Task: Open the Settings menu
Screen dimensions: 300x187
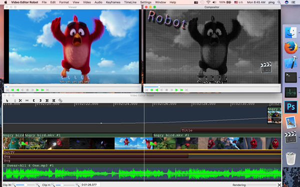Action: pyautogui.click(x=146, y=2)
